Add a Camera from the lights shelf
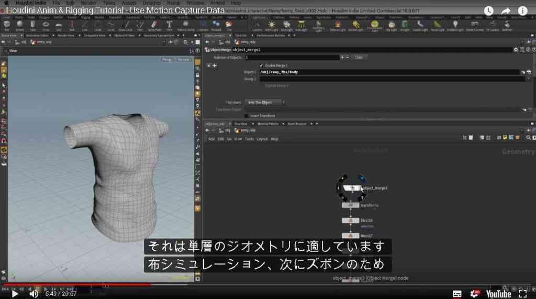The image size is (536, 299). tap(257, 26)
